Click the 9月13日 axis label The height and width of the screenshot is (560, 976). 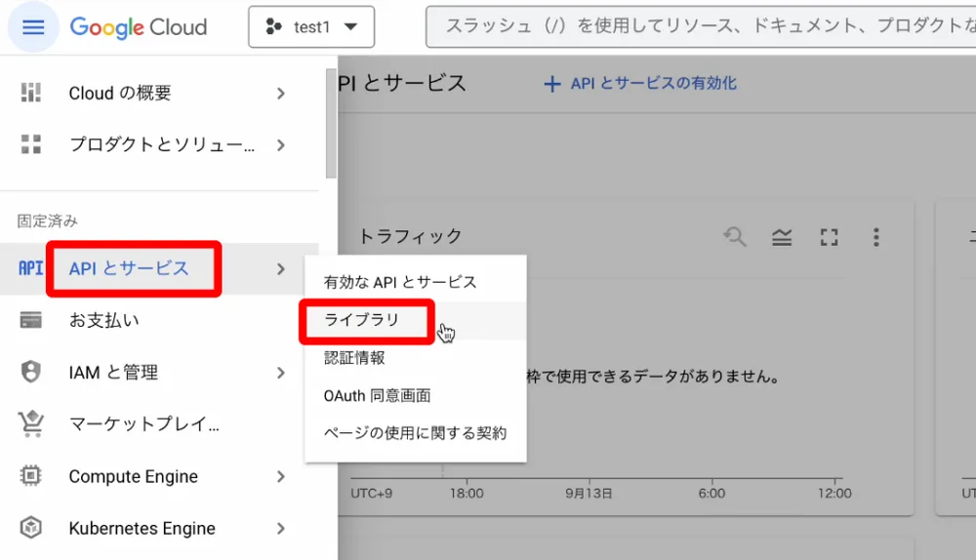589,494
